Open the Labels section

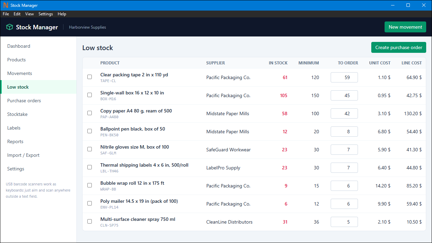pos(38,128)
